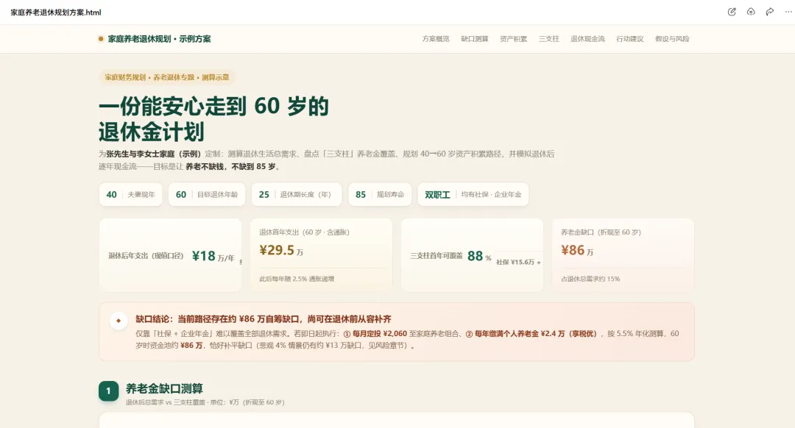Go to 方案概览 nav link
The image size is (795, 428).
[436, 39]
